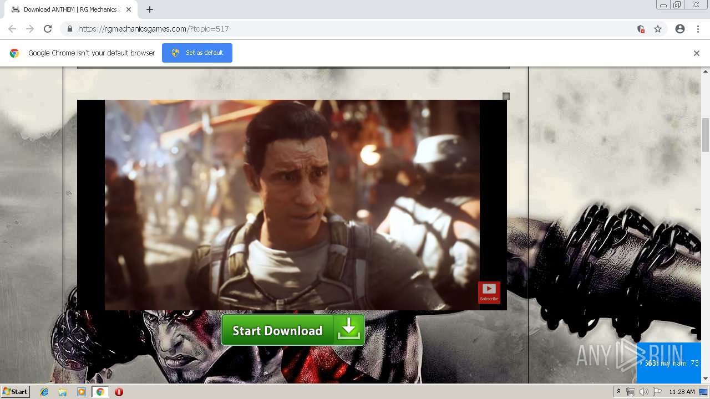710x399 pixels.
Task: Minimize the Chrome window
Action: (x=663, y=5)
